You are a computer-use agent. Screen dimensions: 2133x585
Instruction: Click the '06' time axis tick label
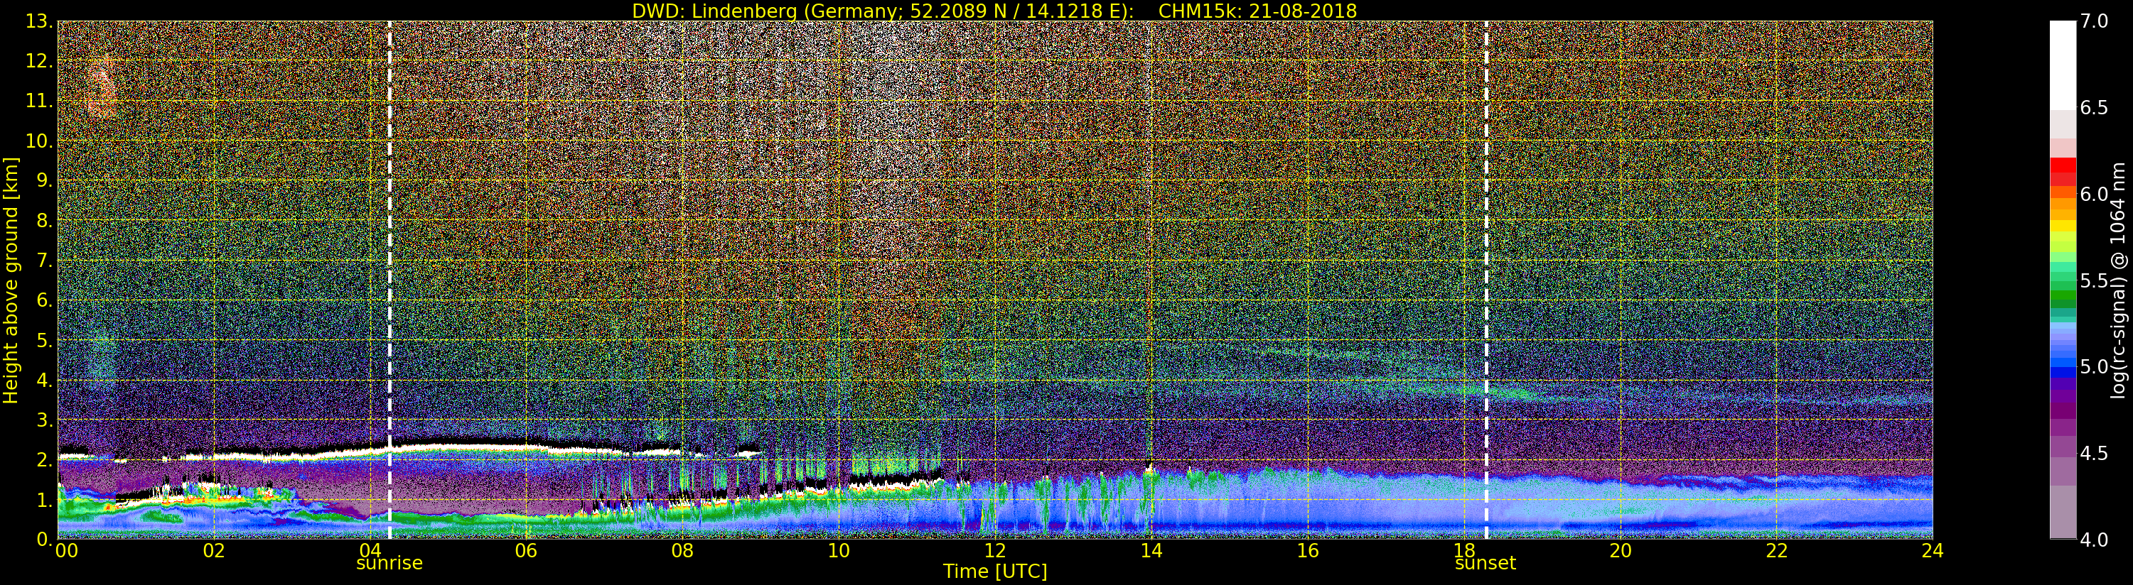tap(526, 551)
